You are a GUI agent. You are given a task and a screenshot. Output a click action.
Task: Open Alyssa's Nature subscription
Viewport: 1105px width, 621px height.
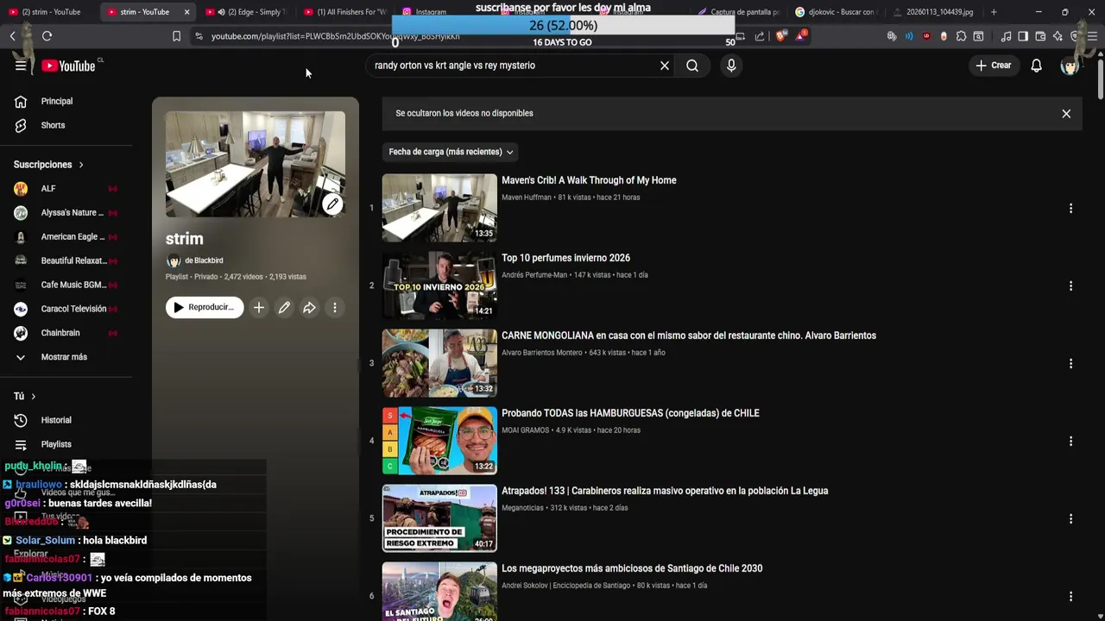[66, 213]
